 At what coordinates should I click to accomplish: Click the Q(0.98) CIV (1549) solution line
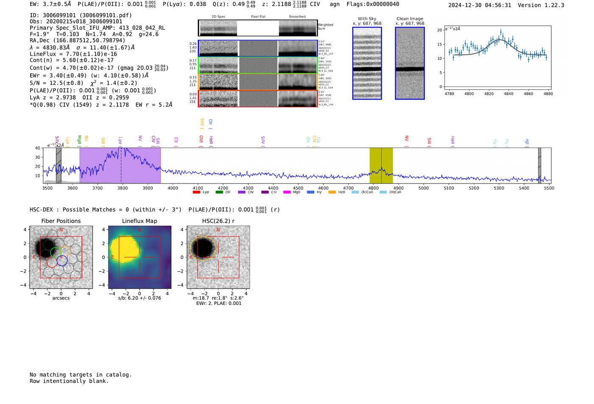(x=101, y=105)
